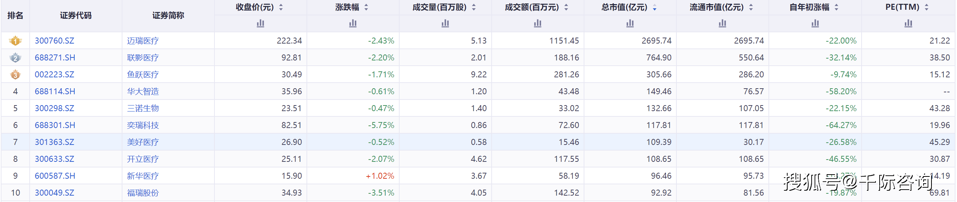This screenshot has height=202, width=957.
Task: Select year-to-date -58.20% cell
Action: [x=815, y=91]
